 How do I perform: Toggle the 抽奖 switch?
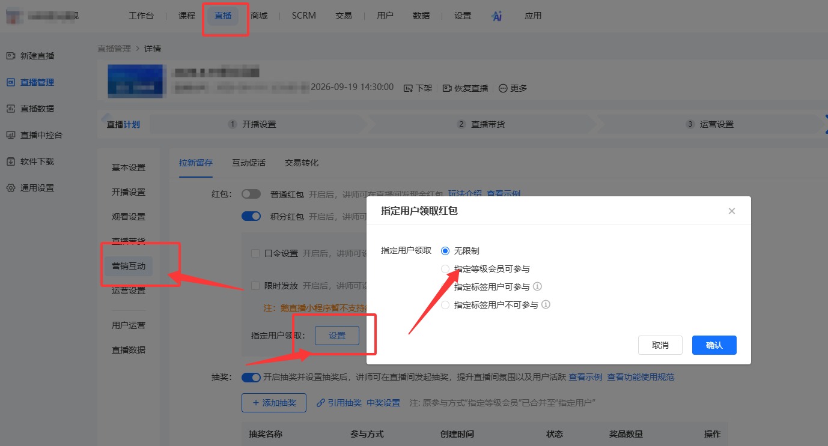tap(251, 378)
